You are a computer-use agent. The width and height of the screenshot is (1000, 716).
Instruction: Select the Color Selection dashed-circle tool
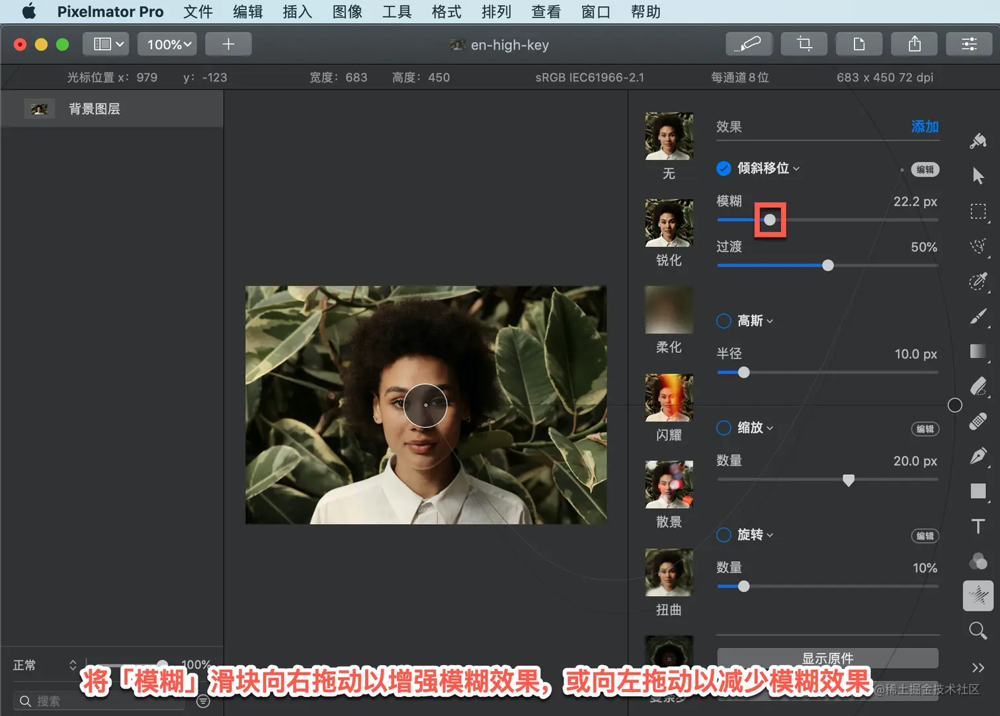pyautogui.click(x=978, y=281)
